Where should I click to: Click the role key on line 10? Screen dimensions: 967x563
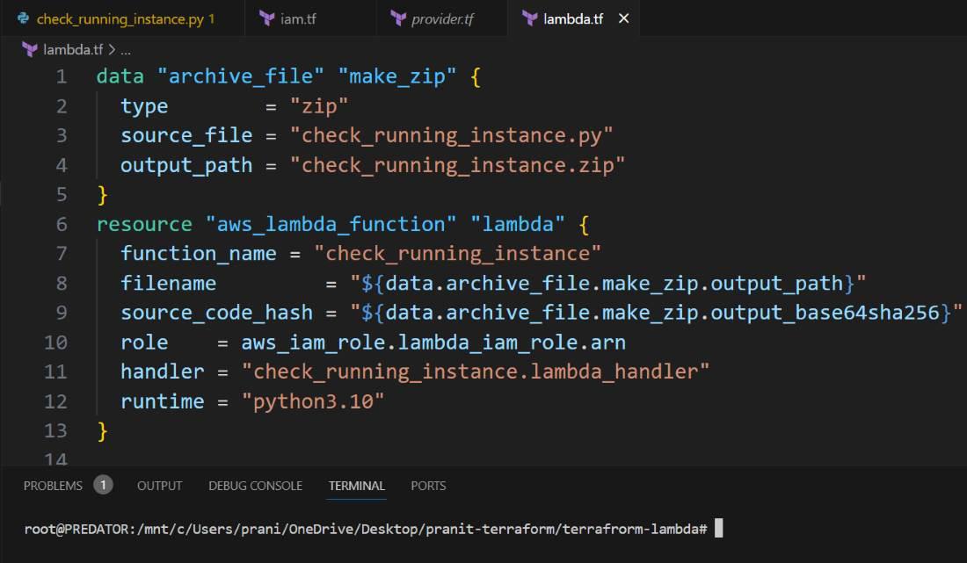pyautogui.click(x=144, y=343)
